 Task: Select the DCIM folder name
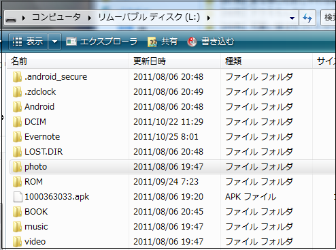point(35,122)
